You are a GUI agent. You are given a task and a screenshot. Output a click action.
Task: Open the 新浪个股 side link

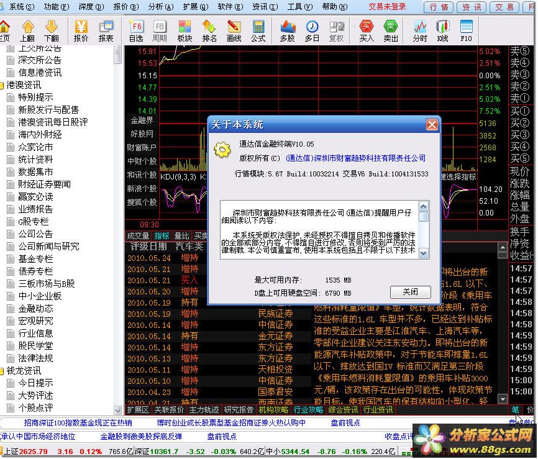142,189
